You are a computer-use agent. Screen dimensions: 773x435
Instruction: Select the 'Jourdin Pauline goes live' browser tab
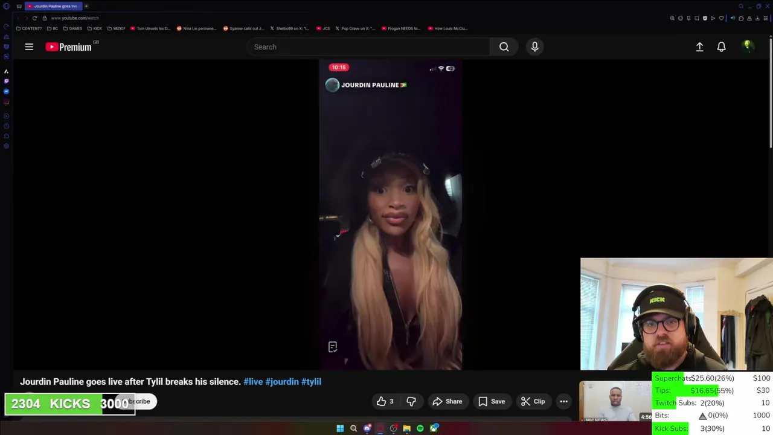[54, 6]
